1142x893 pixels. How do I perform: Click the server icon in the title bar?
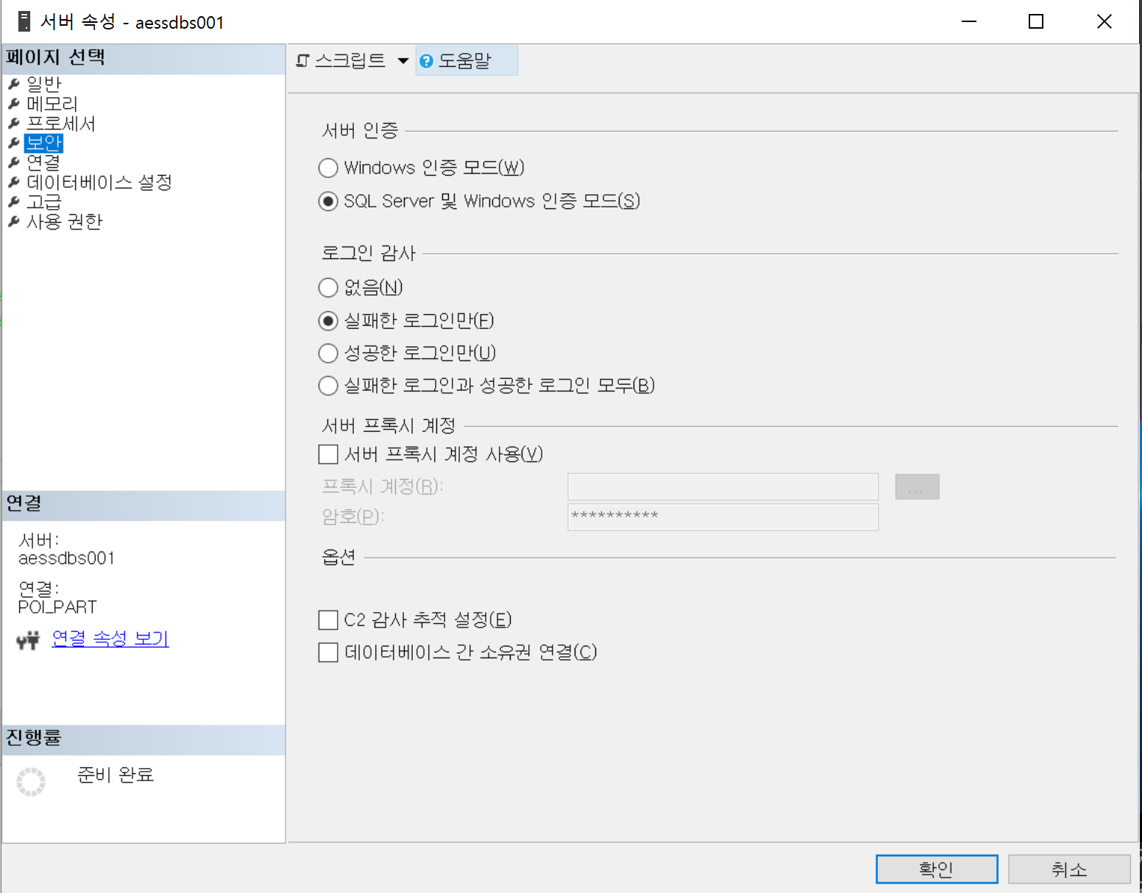tap(24, 21)
